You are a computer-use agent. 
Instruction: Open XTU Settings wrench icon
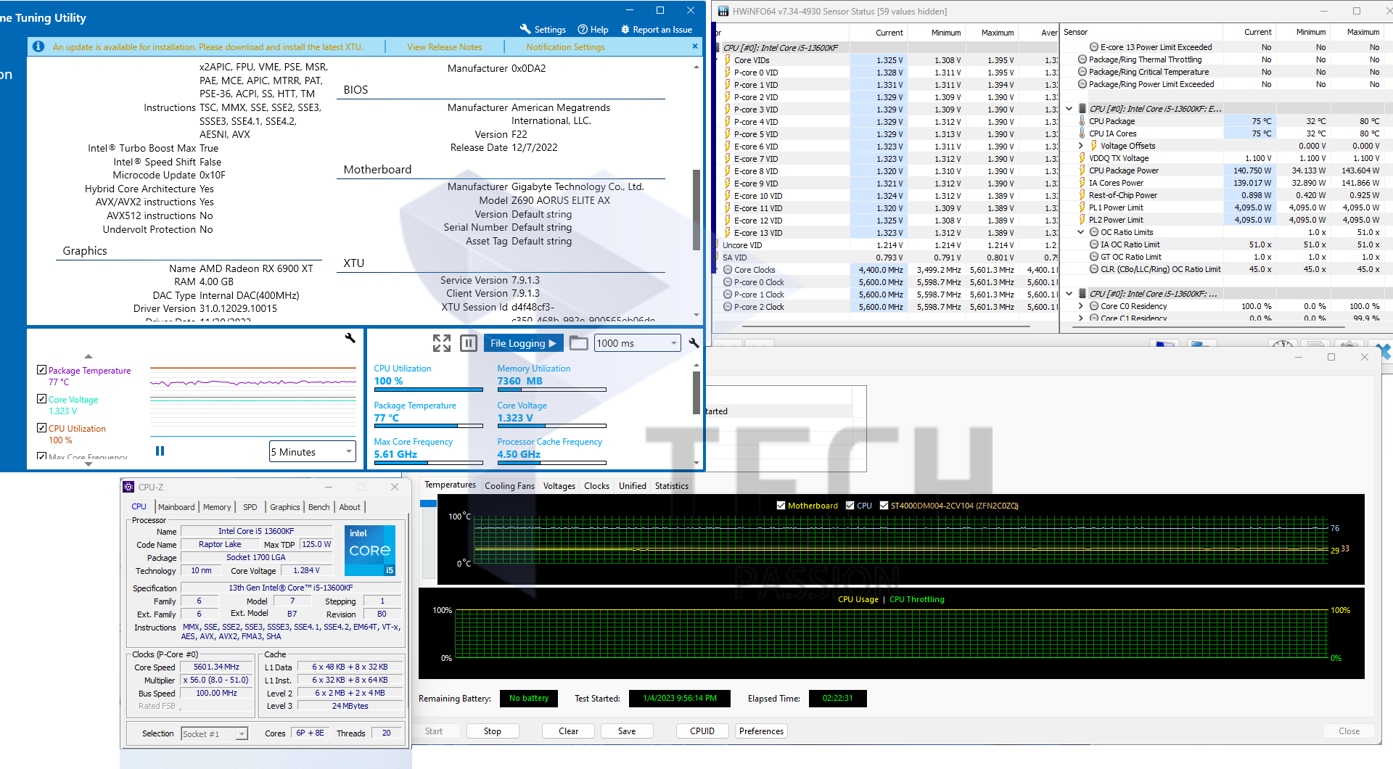point(525,29)
